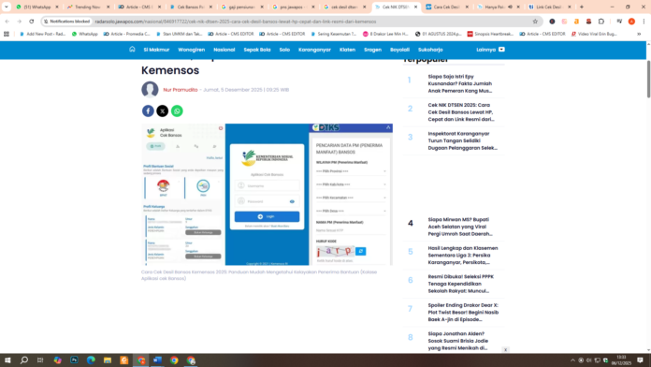Open Karanganyar nav section
Viewport: 651px width, 367px height.
(314, 50)
